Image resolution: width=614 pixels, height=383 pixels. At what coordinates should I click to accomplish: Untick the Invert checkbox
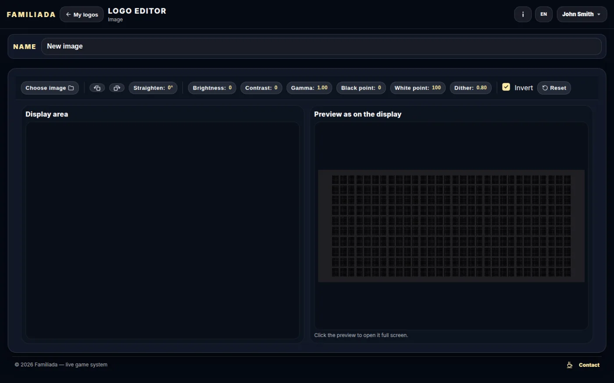tap(506, 87)
